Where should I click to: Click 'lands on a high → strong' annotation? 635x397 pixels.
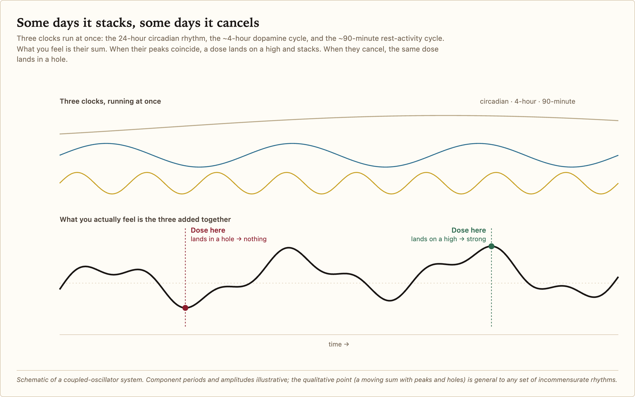pyautogui.click(x=448, y=239)
